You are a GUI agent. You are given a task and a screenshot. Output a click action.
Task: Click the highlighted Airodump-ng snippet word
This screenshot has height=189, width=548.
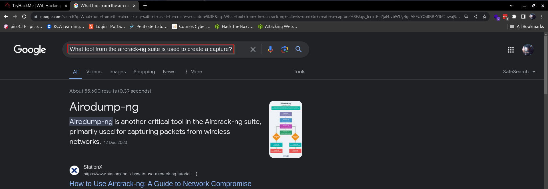pyautogui.click(x=91, y=122)
